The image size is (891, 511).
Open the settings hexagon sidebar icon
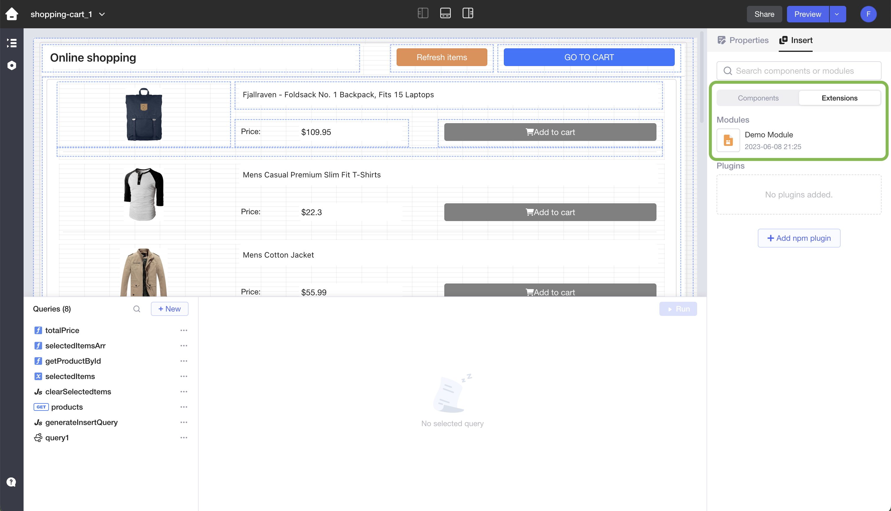pos(11,66)
